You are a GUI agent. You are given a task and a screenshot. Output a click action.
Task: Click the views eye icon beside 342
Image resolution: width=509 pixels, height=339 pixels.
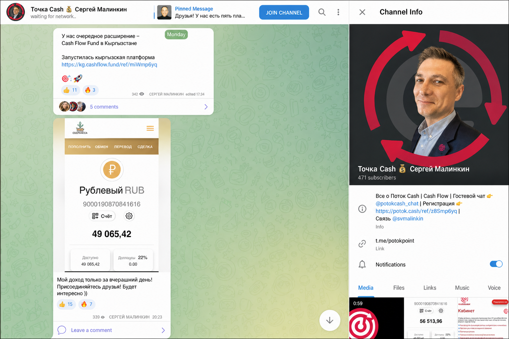click(142, 94)
